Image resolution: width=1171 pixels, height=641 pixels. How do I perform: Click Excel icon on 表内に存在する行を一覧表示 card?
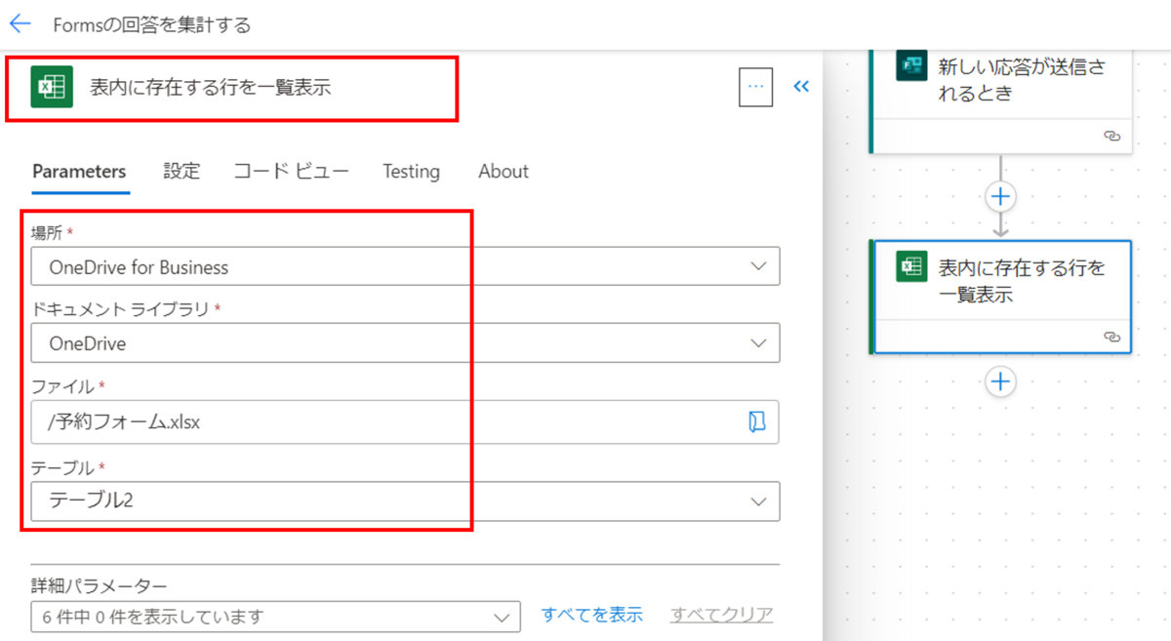tap(911, 266)
